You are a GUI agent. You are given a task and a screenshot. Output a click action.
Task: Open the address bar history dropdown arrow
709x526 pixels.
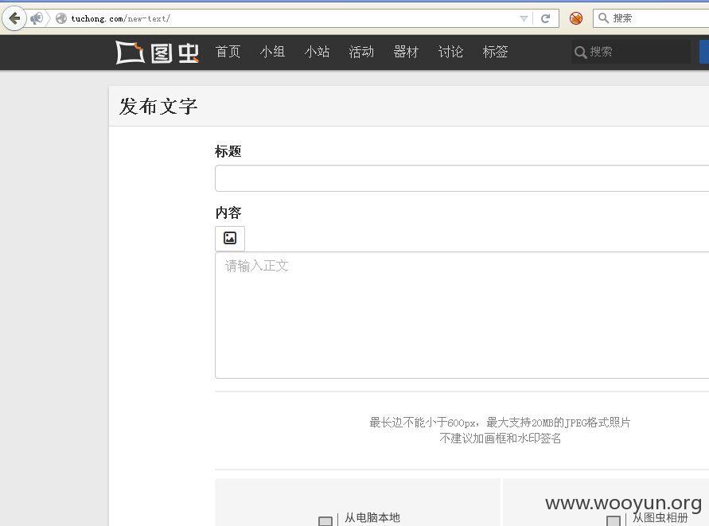(x=524, y=18)
